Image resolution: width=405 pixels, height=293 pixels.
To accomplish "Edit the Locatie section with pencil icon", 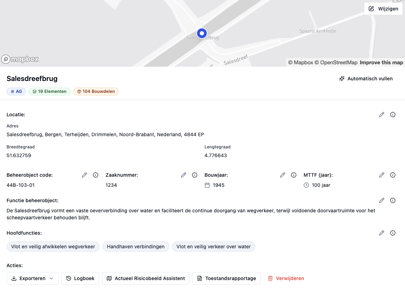I will click(382, 115).
